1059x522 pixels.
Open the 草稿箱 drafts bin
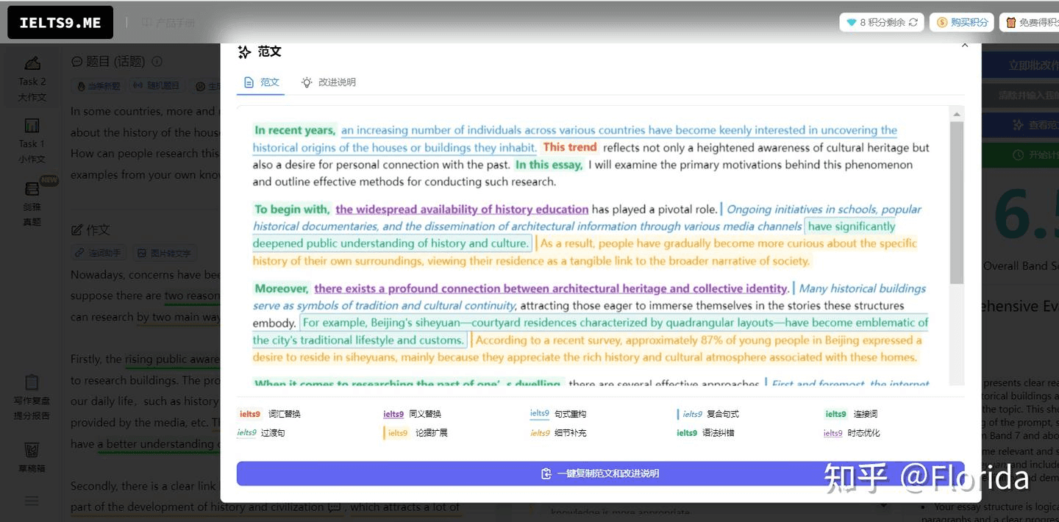point(32,449)
